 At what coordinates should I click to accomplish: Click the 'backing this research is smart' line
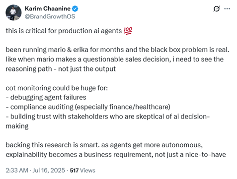104,145
